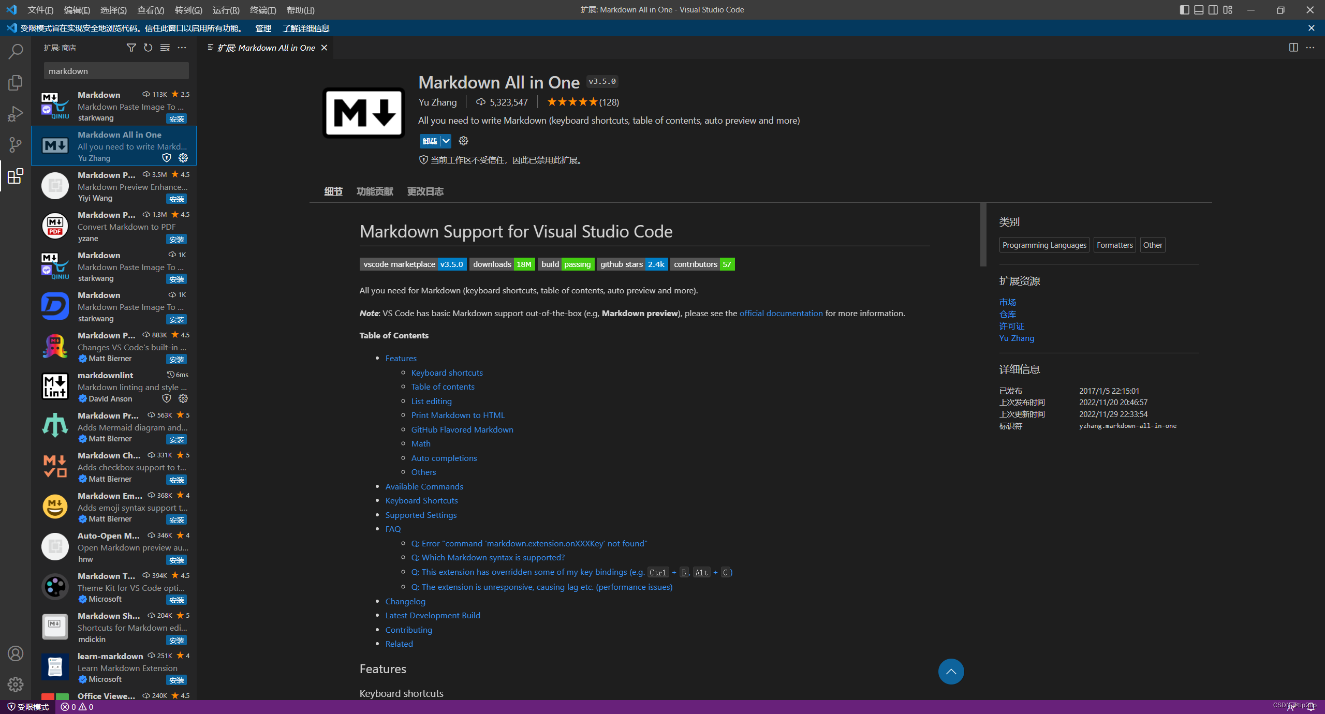
Task: Select learn-markdown extension in the list
Action: coord(114,667)
